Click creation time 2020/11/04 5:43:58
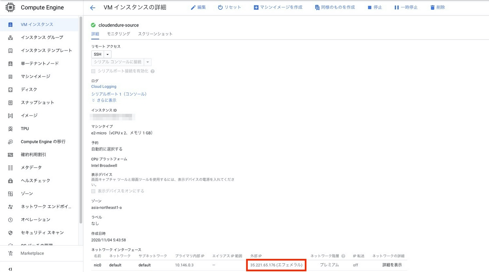The width and height of the screenshot is (489, 272). click(x=108, y=240)
